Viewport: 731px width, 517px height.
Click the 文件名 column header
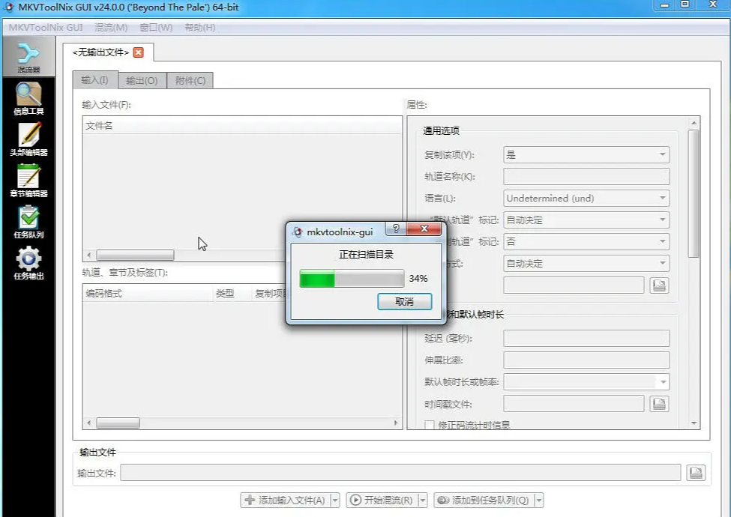pyautogui.click(x=242, y=125)
